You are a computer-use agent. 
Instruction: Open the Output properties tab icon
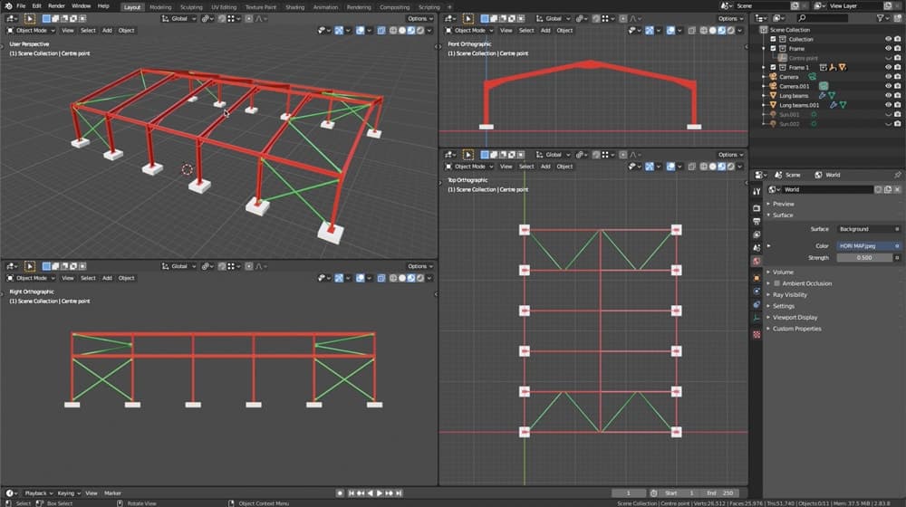(x=757, y=221)
